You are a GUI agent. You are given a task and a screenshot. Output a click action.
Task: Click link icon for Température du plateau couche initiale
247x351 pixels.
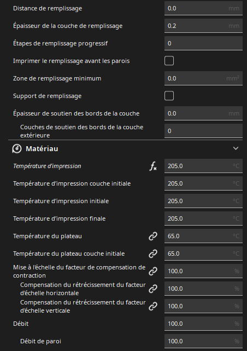tap(153, 254)
